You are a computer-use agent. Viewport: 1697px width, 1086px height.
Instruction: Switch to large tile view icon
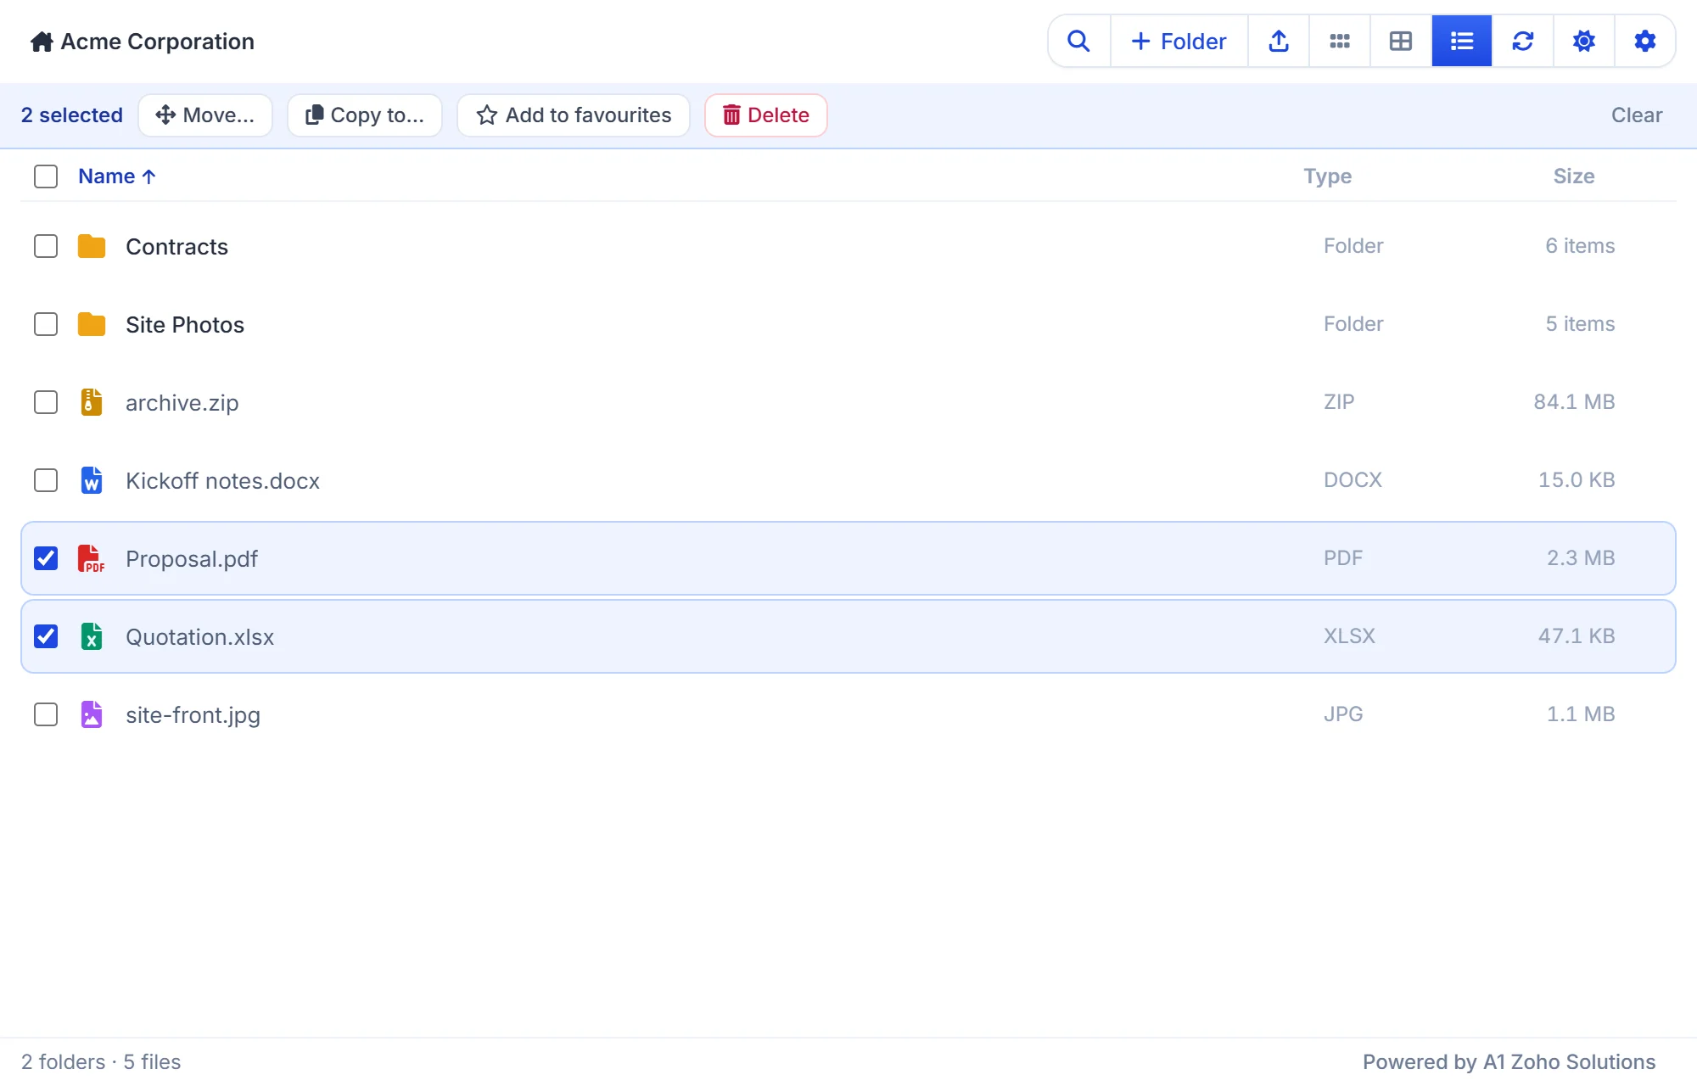(x=1401, y=41)
